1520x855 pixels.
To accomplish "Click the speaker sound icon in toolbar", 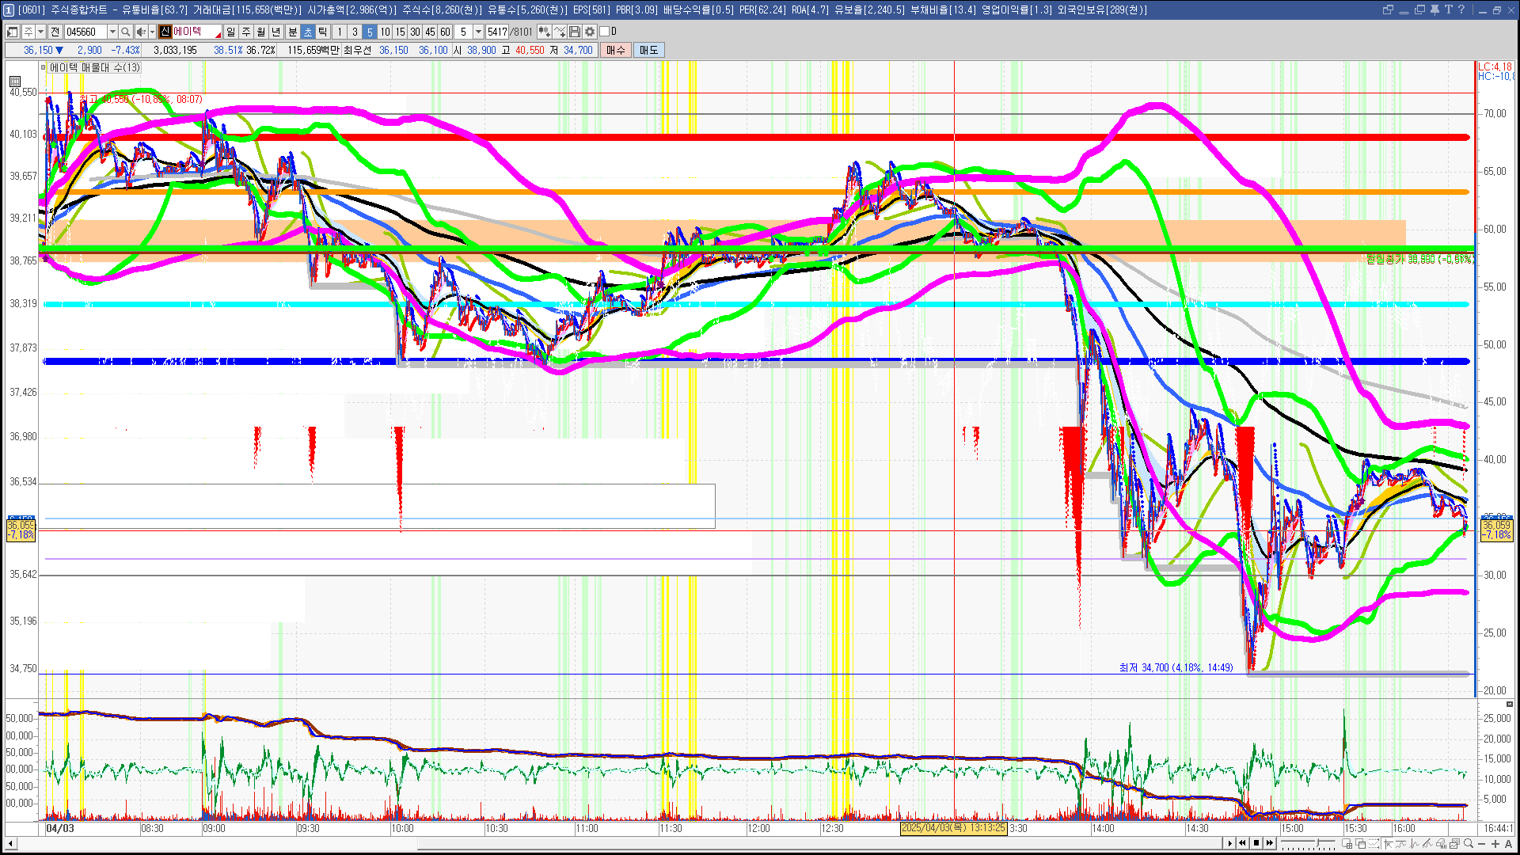I will pos(141,32).
